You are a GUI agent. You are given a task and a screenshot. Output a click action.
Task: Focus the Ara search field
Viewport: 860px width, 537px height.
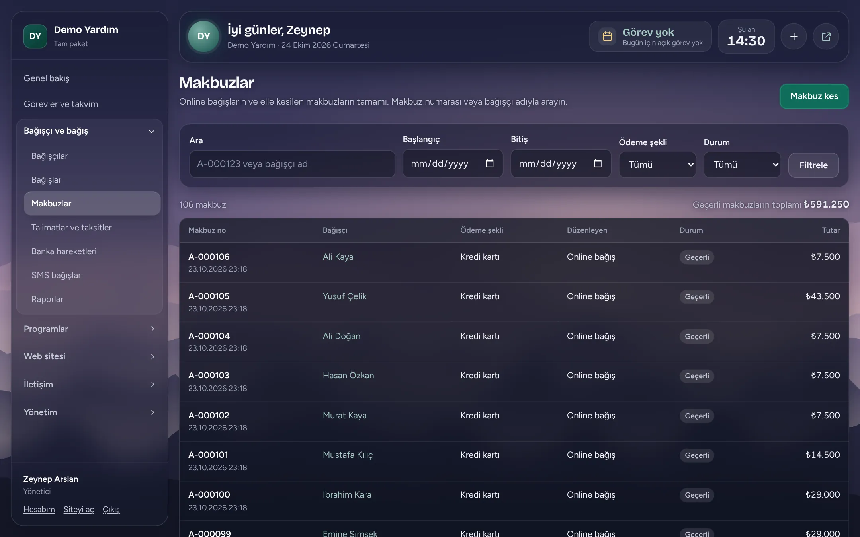pyautogui.click(x=292, y=164)
